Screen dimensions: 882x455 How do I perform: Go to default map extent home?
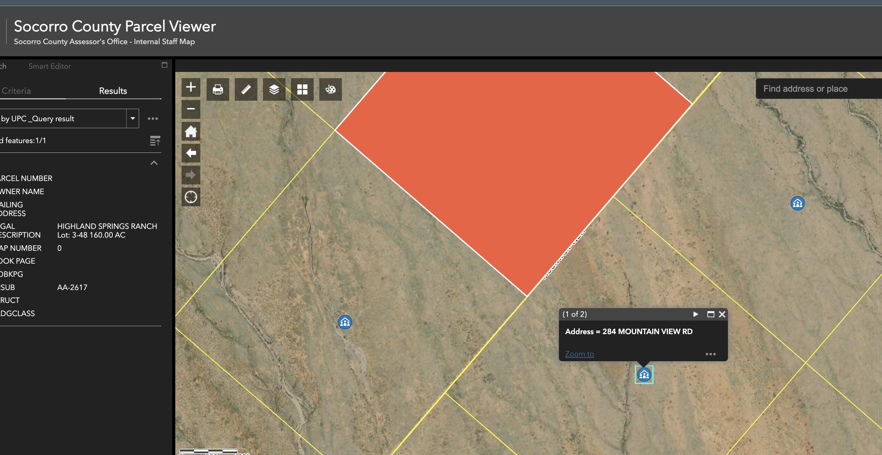[191, 131]
